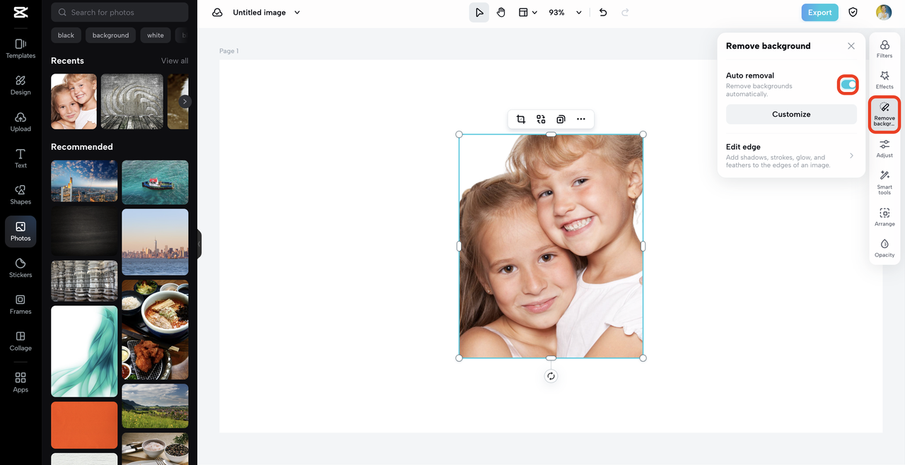Open more options for the image
The image size is (905, 465).
point(581,119)
